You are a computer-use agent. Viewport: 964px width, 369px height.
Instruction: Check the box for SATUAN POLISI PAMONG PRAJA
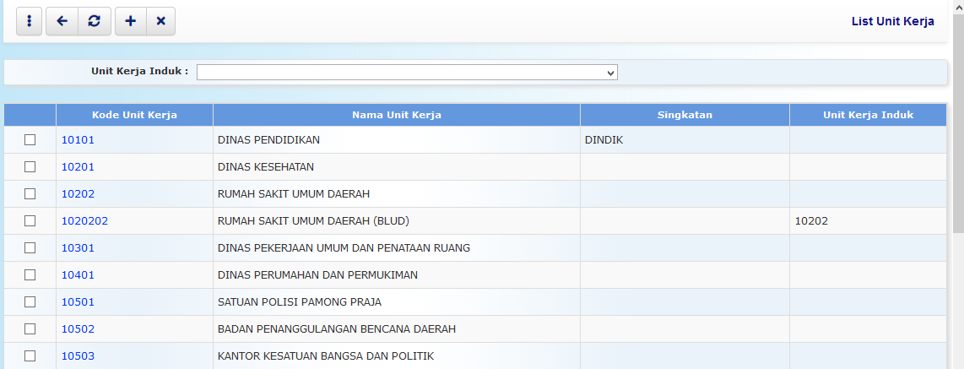(30, 302)
